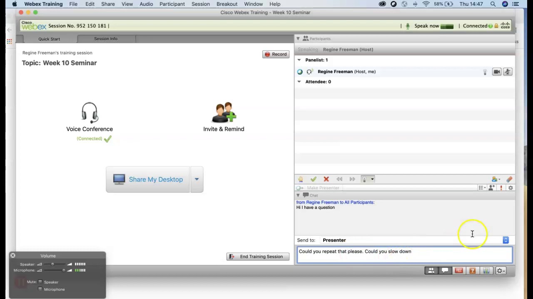Check the Mute Microphone checkbox
Screen dimensions: 533x299
[x=40, y=289]
